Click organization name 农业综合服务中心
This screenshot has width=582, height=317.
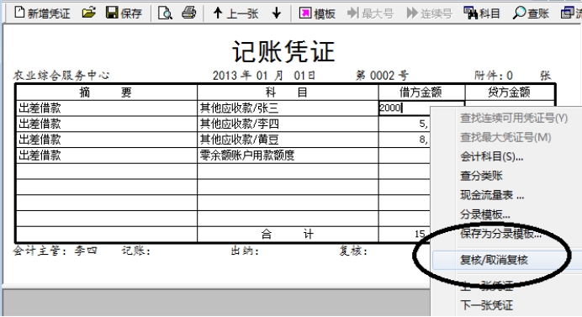click(61, 76)
